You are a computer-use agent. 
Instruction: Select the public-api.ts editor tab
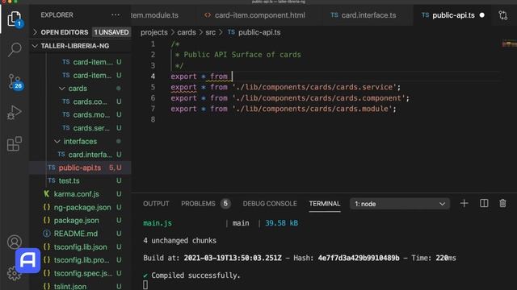click(x=453, y=15)
